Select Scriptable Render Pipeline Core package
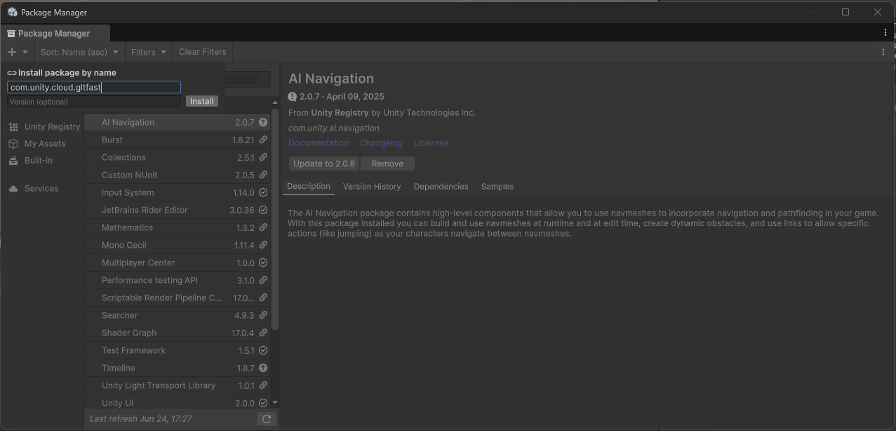This screenshot has height=431, width=896. (x=177, y=298)
